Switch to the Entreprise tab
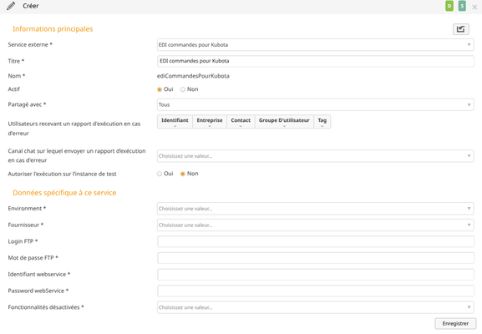482x334 pixels. click(x=210, y=121)
